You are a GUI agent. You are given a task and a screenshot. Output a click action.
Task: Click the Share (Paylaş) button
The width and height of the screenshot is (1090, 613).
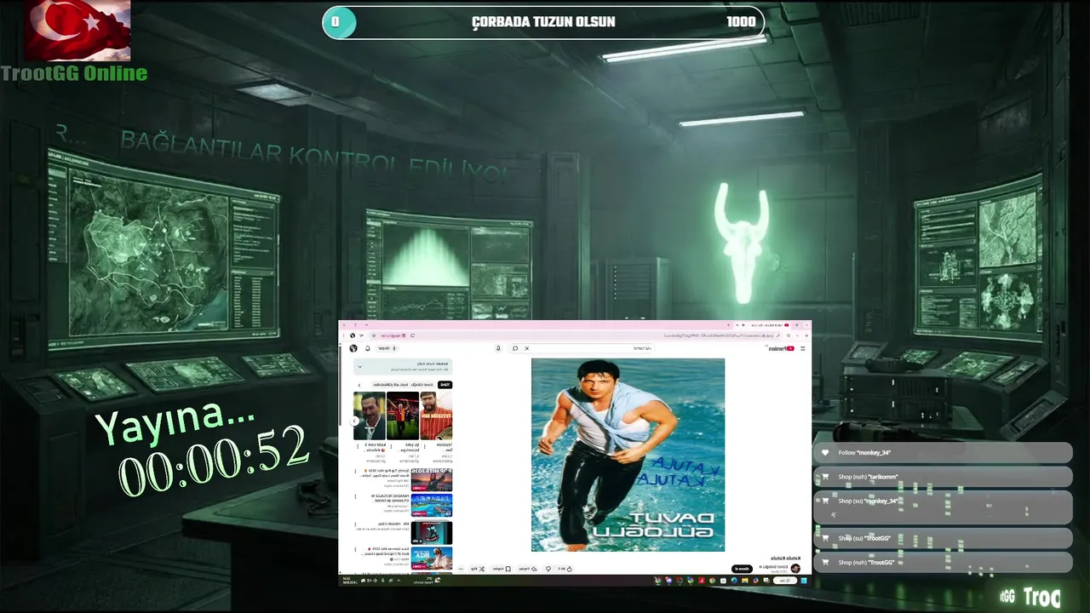click(x=528, y=569)
